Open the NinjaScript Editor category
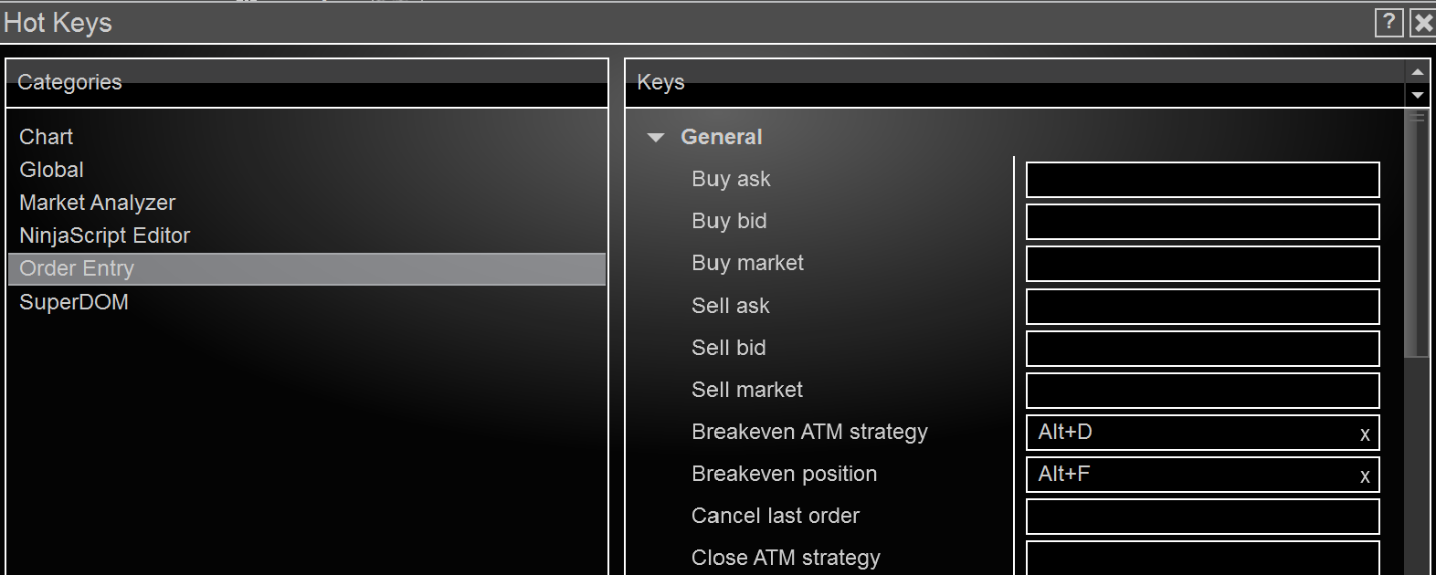The image size is (1436, 575). coord(105,235)
